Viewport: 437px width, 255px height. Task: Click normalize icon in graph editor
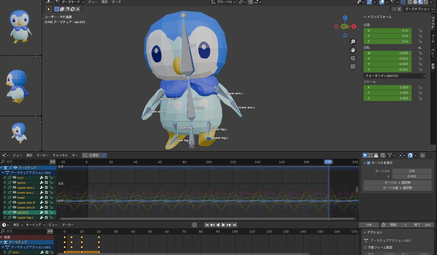85,155
